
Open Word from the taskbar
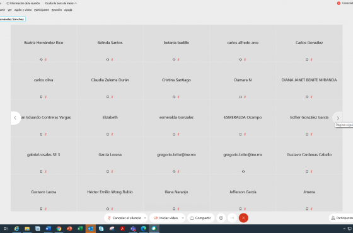tap(48, 229)
